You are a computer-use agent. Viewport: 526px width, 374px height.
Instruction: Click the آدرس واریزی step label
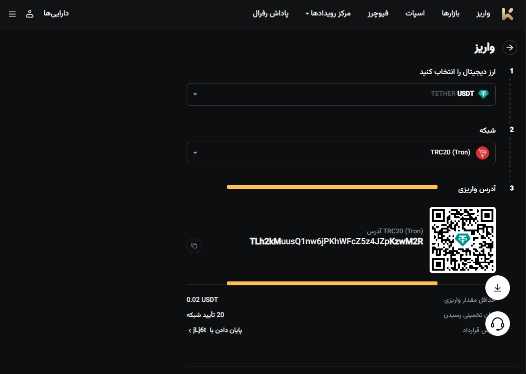477,189
